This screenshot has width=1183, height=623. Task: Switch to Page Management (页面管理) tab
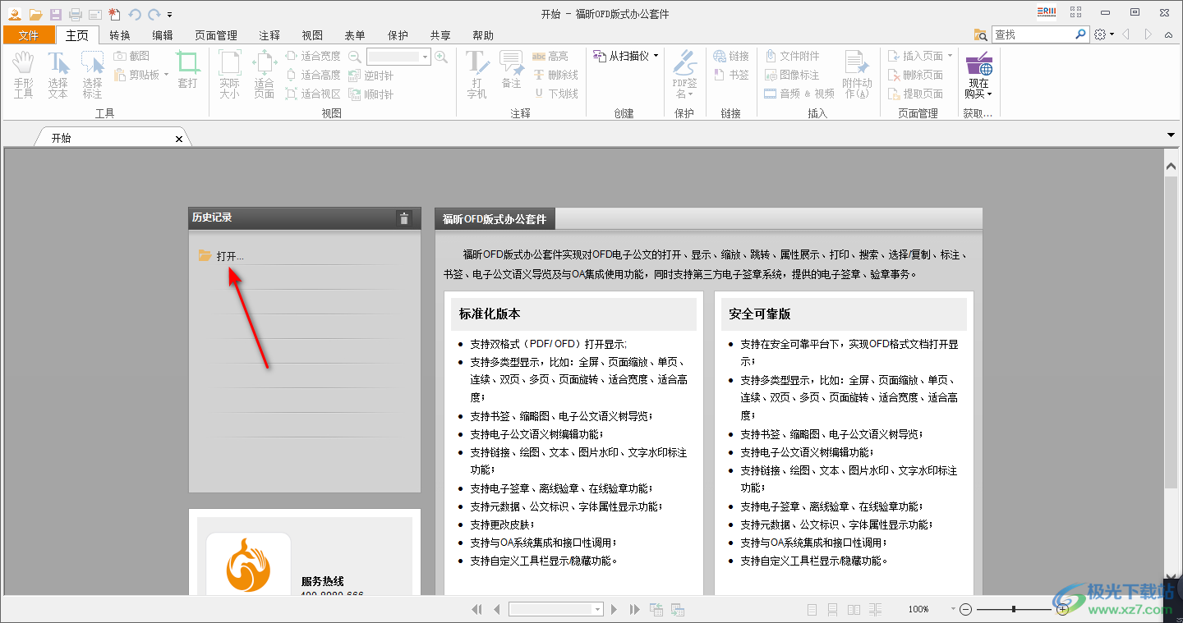tap(216, 35)
